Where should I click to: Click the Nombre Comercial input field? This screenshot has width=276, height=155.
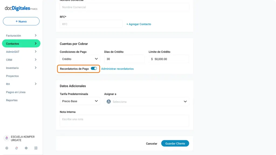125,7
